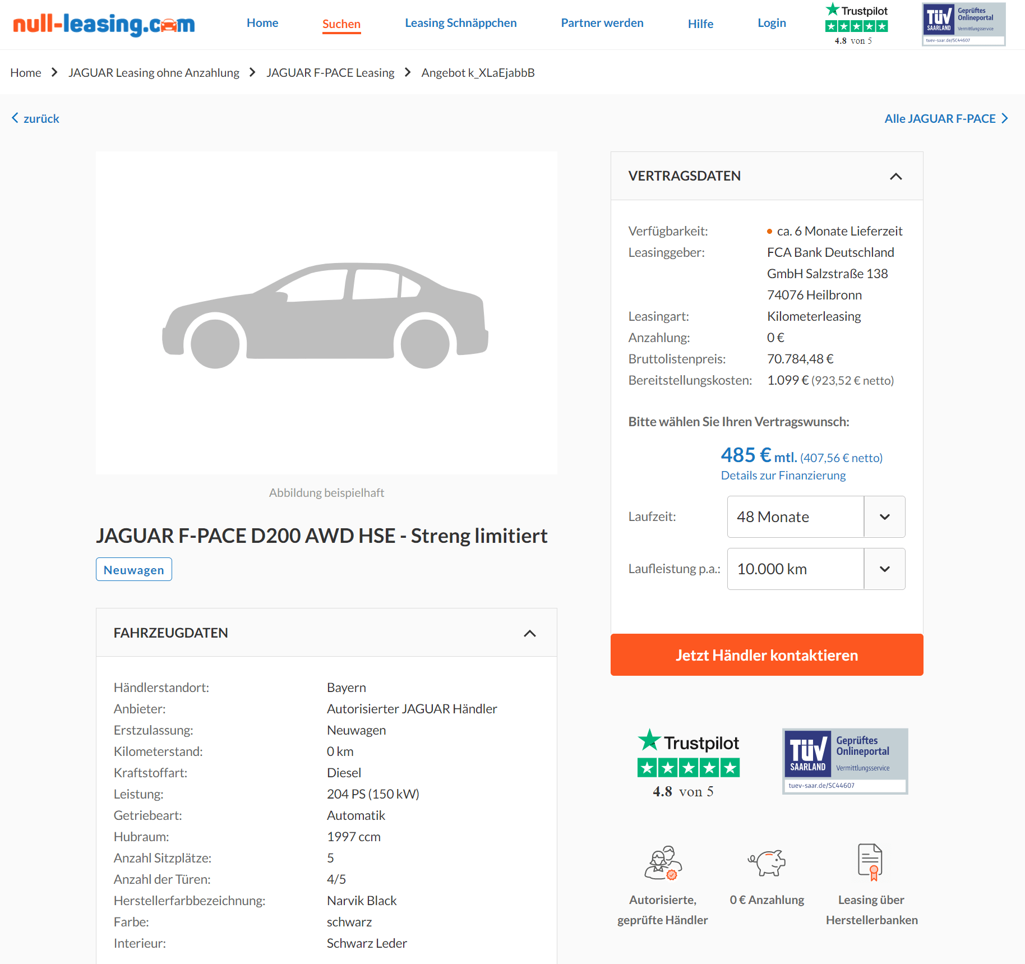This screenshot has height=964, width=1025.
Task: Click the piggy bank 0 € Anzahlung icon
Action: [x=767, y=862]
